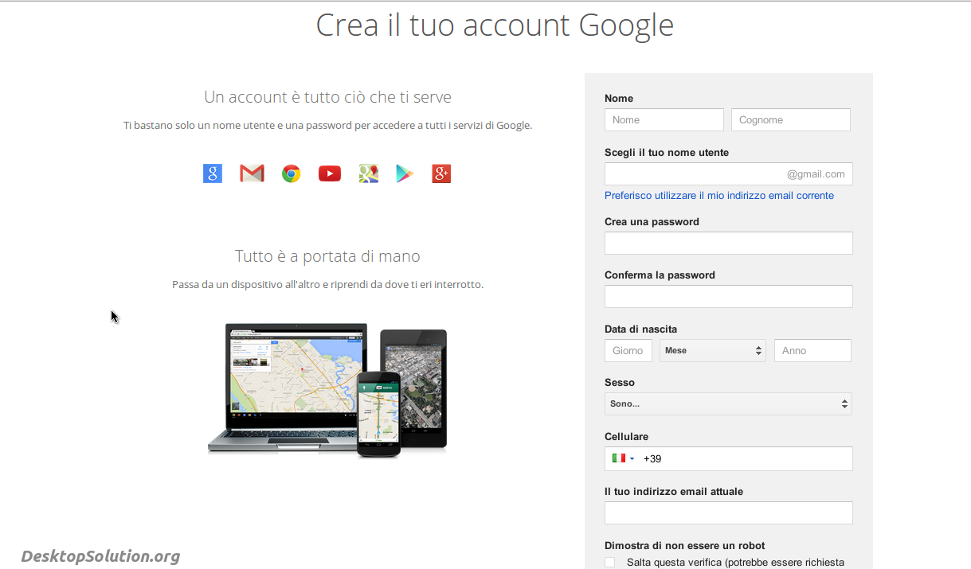This screenshot has height=569, width=971.
Task: Click the Nome first name field
Action: 664,119
